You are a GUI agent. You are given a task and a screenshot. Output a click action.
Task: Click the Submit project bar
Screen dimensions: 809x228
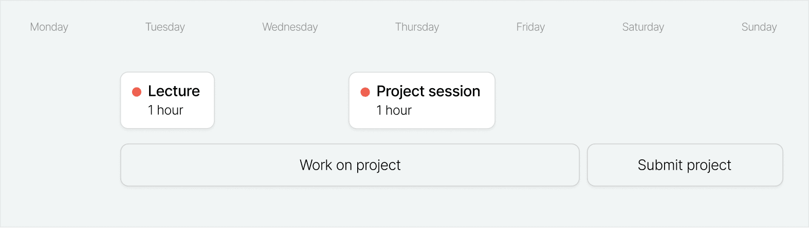click(x=685, y=165)
